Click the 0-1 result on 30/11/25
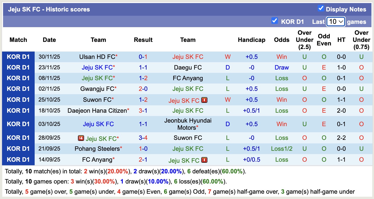Image resolution: width=374 pixels, height=199 pixels. pyautogui.click(x=143, y=57)
